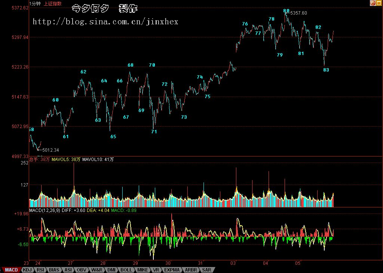Screen dimensions: 383x273
Task: Click the 5012.34 low price label
Action: click(x=50, y=150)
